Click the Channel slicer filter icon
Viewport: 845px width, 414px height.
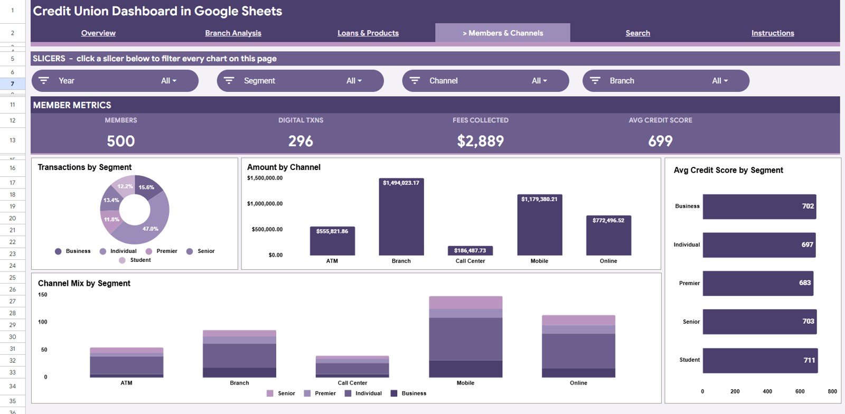tap(415, 81)
